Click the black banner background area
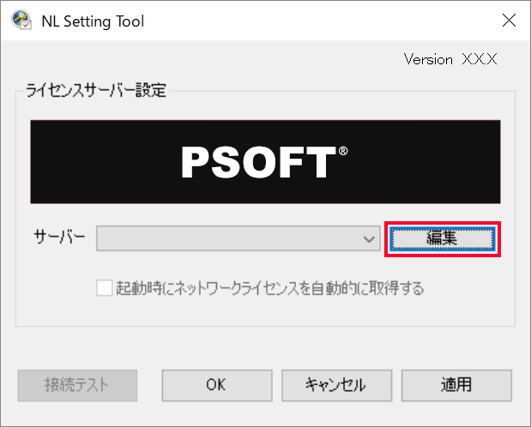Viewport: 531px width, 427px height. [94, 162]
